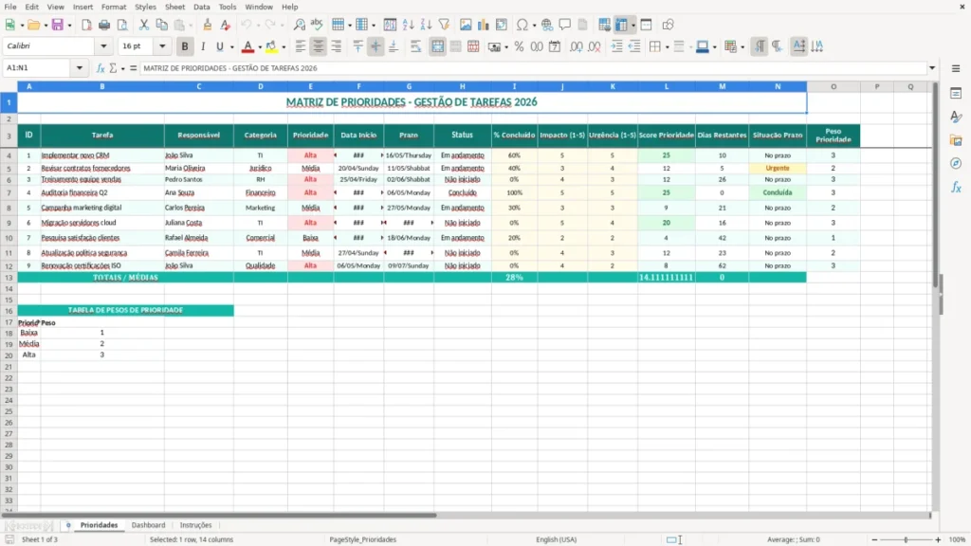Switch to the Dashboard sheet tab
The width and height of the screenshot is (971, 546).
click(x=148, y=525)
